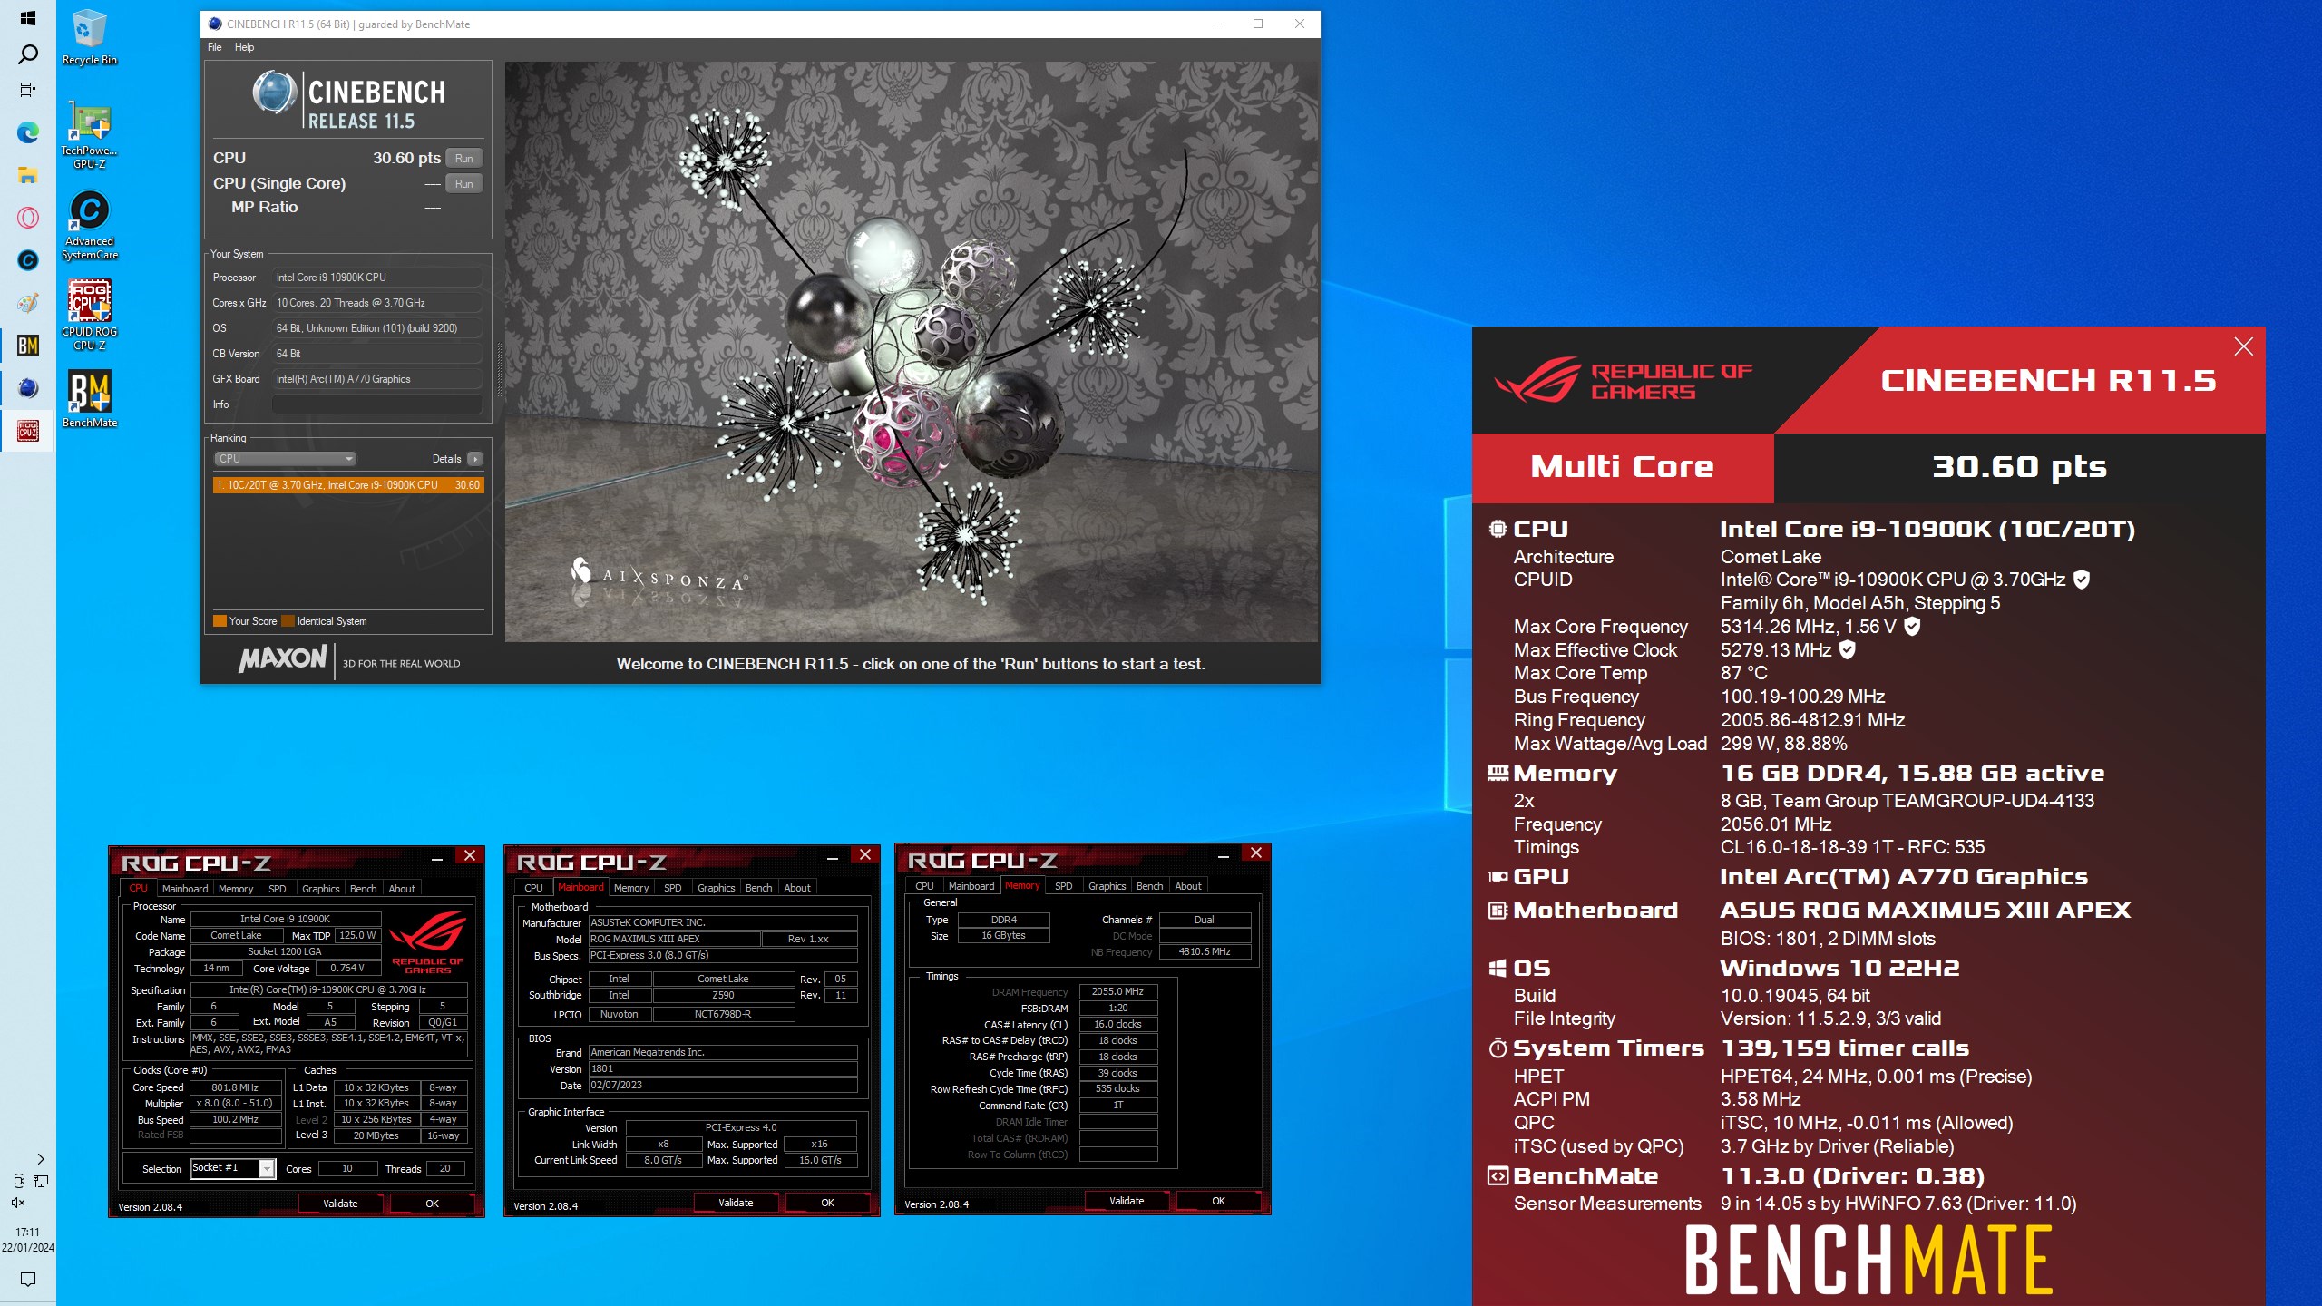This screenshot has height=1306, width=2322.
Task: Click OK in the CPU tab CPU-Z window
Action: coord(433,1204)
